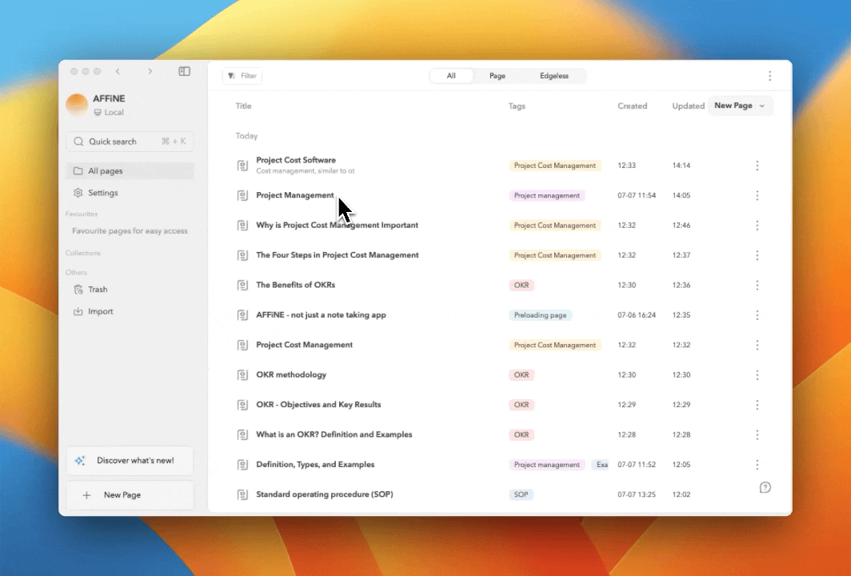Sort by the Title column header
Image resolution: width=851 pixels, height=576 pixels.
coord(244,106)
